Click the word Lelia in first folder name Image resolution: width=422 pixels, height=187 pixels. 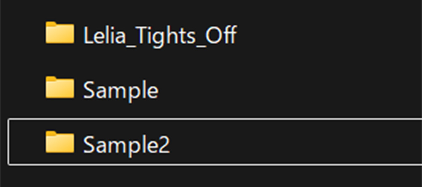click(x=104, y=35)
